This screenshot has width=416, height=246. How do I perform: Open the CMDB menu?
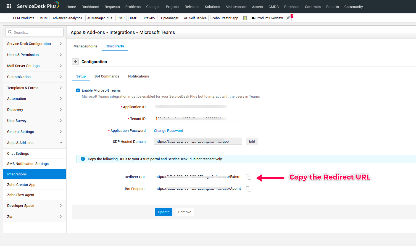point(273,7)
